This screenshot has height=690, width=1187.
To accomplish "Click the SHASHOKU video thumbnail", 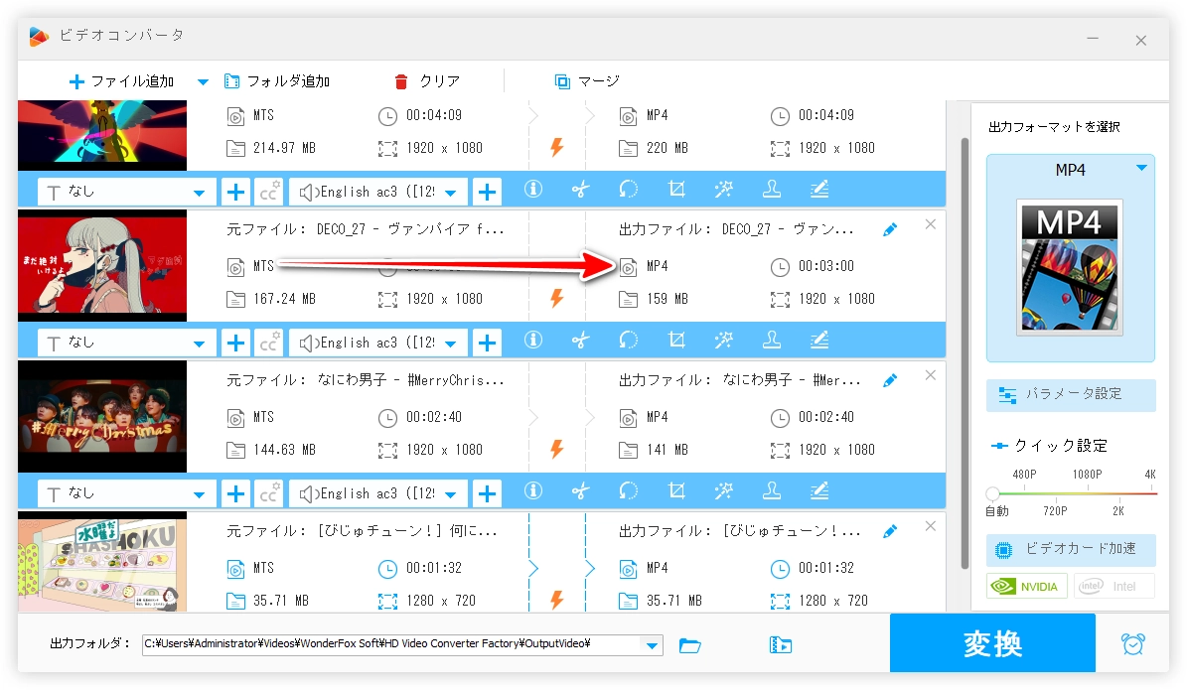I will click(102, 562).
